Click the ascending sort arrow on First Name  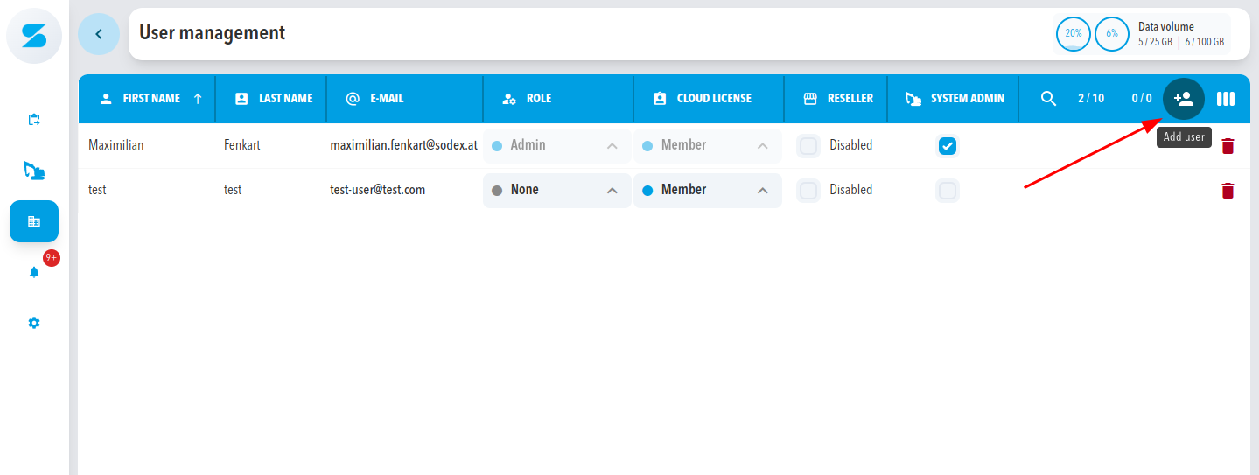pos(198,99)
